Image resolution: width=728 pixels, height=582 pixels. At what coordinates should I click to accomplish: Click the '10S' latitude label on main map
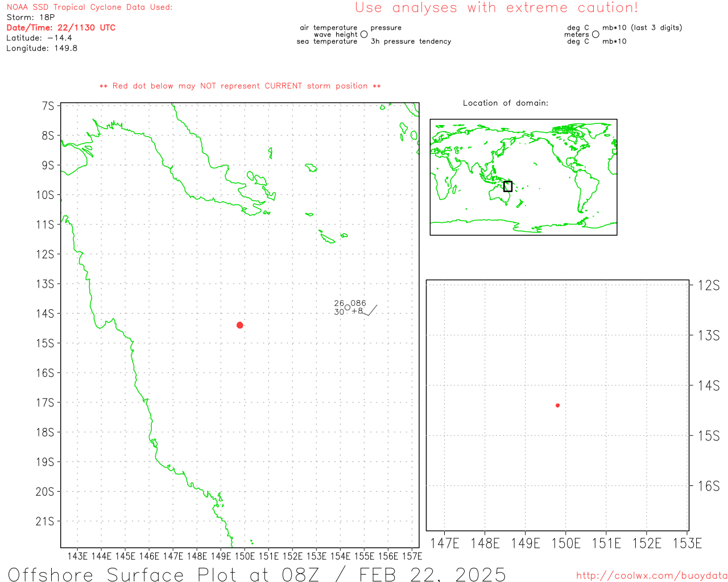click(x=45, y=195)
